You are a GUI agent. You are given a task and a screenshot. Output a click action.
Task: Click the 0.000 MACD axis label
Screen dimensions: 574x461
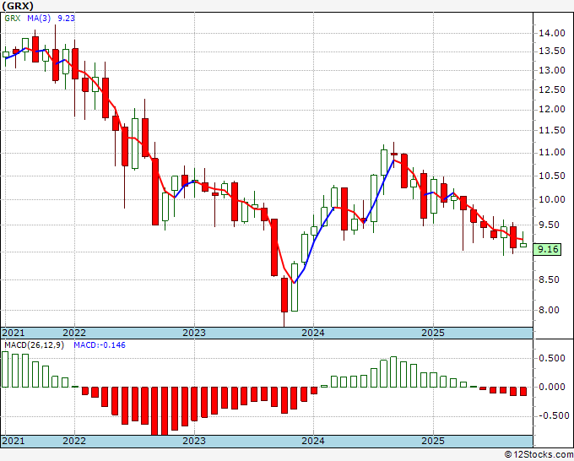[552, 387]
